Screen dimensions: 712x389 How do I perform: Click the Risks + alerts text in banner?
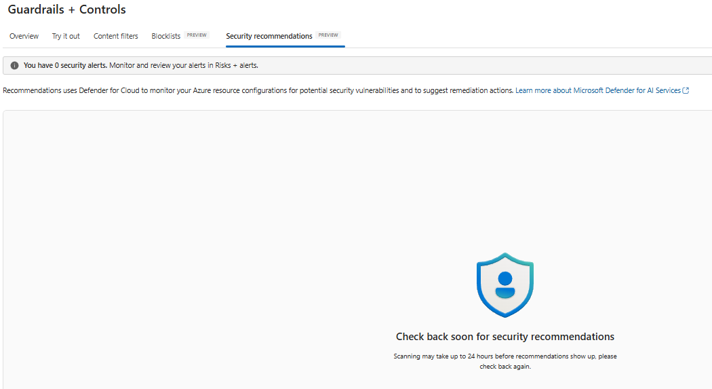[x=236, y=66]
